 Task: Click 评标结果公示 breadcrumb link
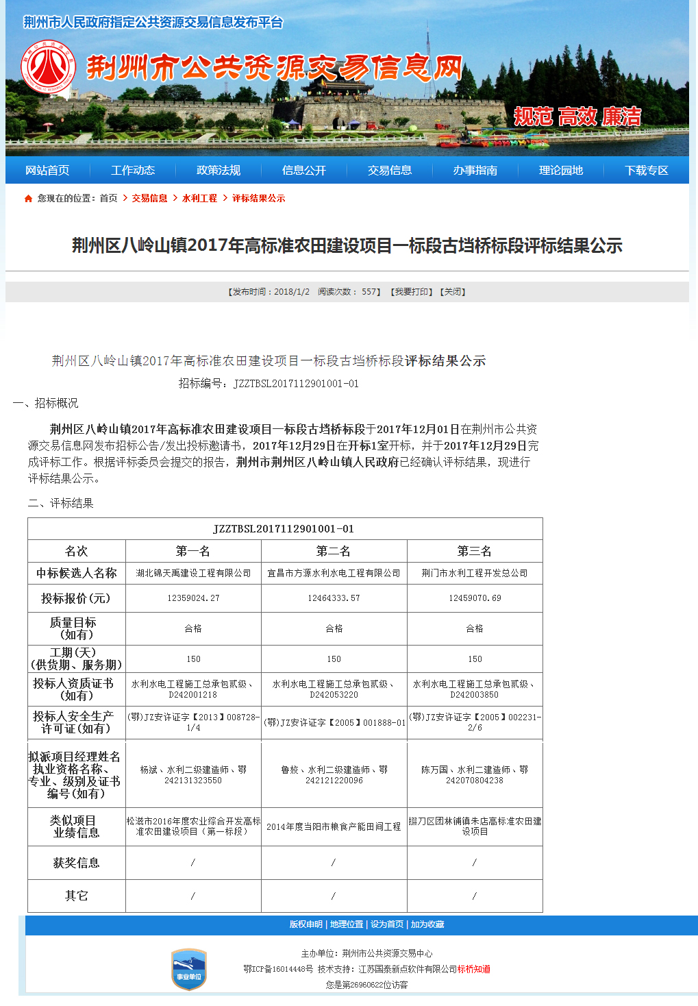[258, 198]
